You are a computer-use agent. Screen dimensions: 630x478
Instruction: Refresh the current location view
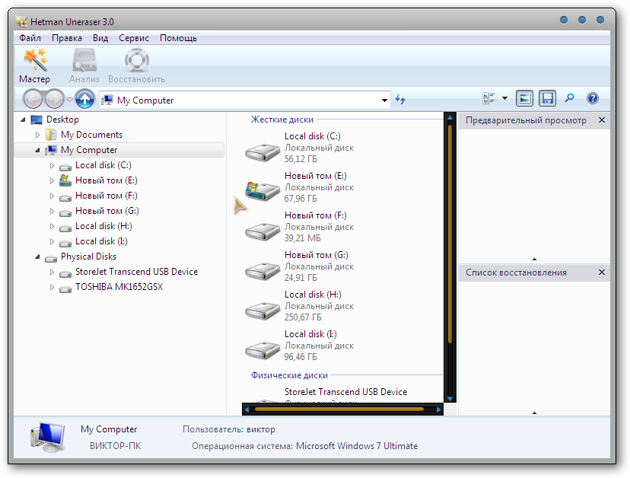click(400, 99)
